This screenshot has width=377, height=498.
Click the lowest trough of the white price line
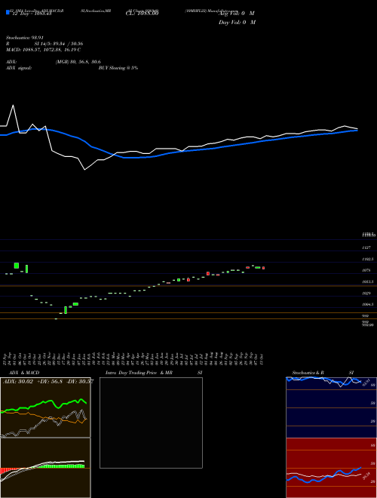[84, 170]
